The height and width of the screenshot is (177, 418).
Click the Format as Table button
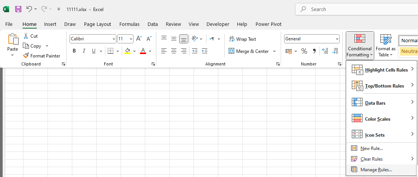coord(386,46)
